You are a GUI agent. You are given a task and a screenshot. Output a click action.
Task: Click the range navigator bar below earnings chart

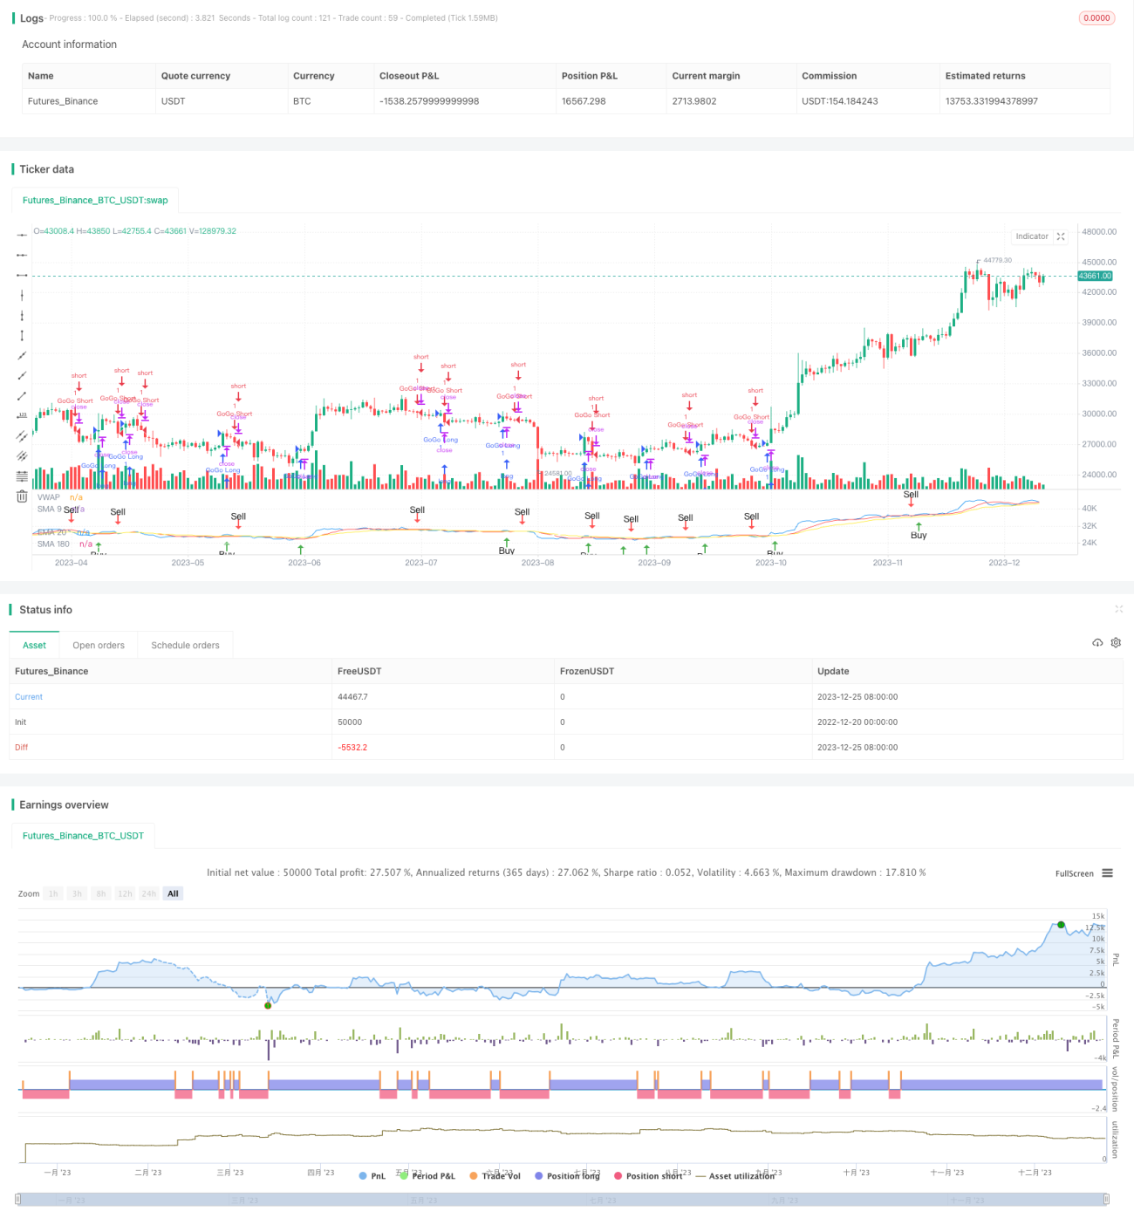563,1200
